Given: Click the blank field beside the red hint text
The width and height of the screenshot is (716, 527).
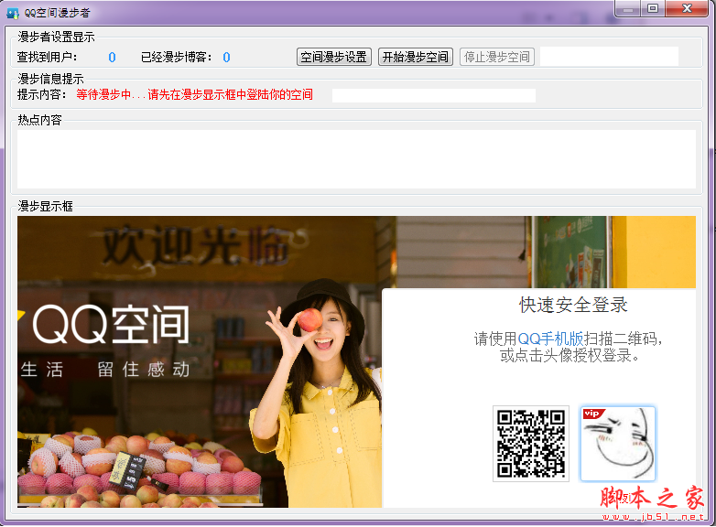Looking at the screenshot, I should click(434, 95).
